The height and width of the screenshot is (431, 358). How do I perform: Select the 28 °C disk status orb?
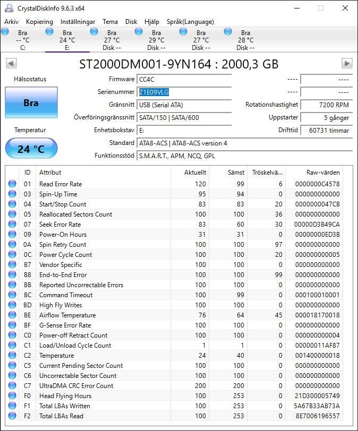pos(228,32)
